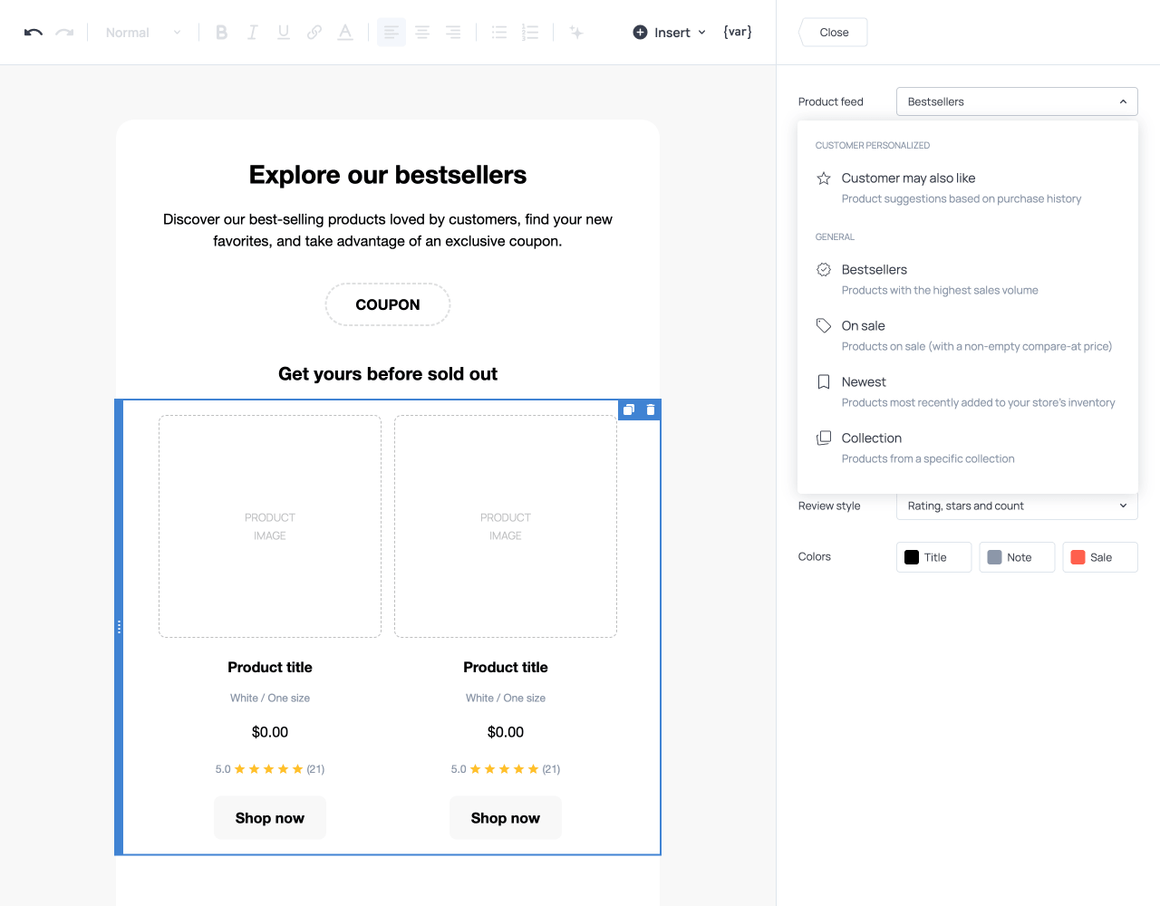1160x906 pixels.
Task: Choose Customer may also like feed
Action: [908, 178]
